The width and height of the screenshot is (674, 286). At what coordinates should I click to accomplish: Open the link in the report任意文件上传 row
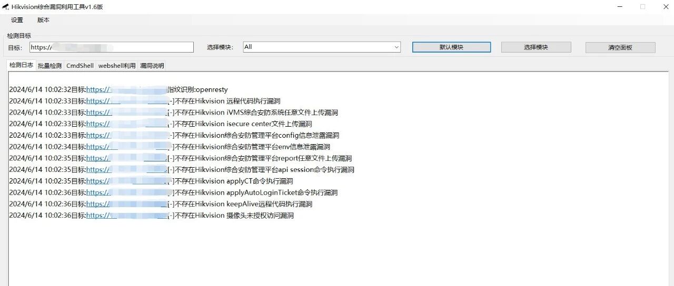point(126,158)
